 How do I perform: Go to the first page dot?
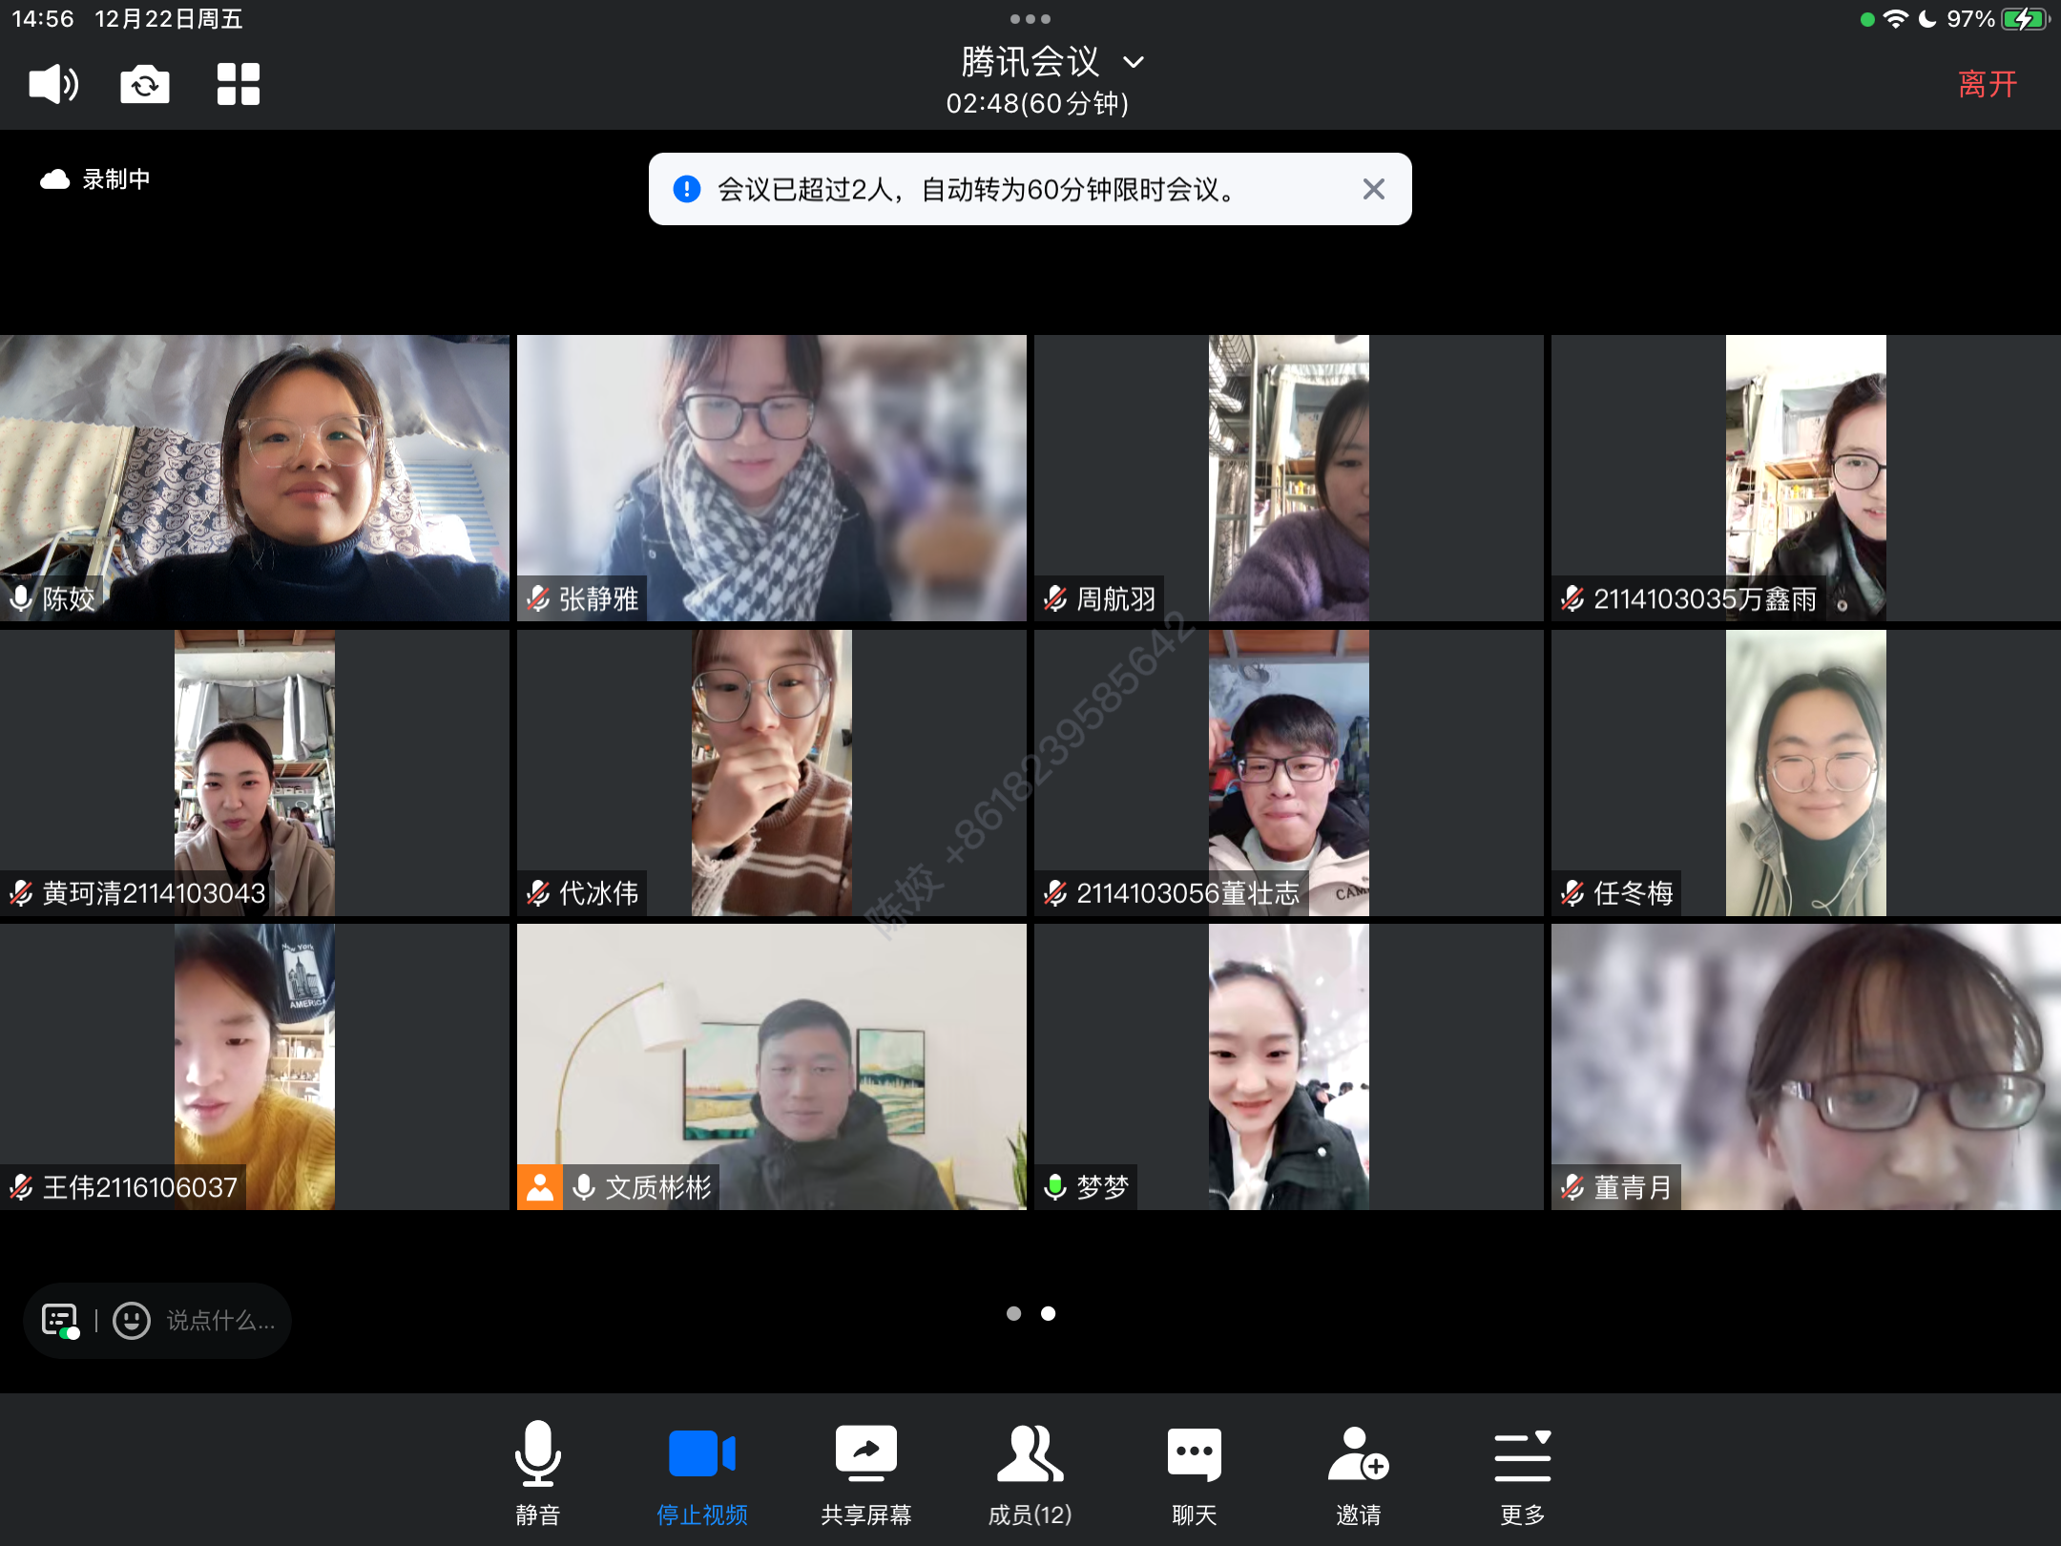(1013, 1314)
